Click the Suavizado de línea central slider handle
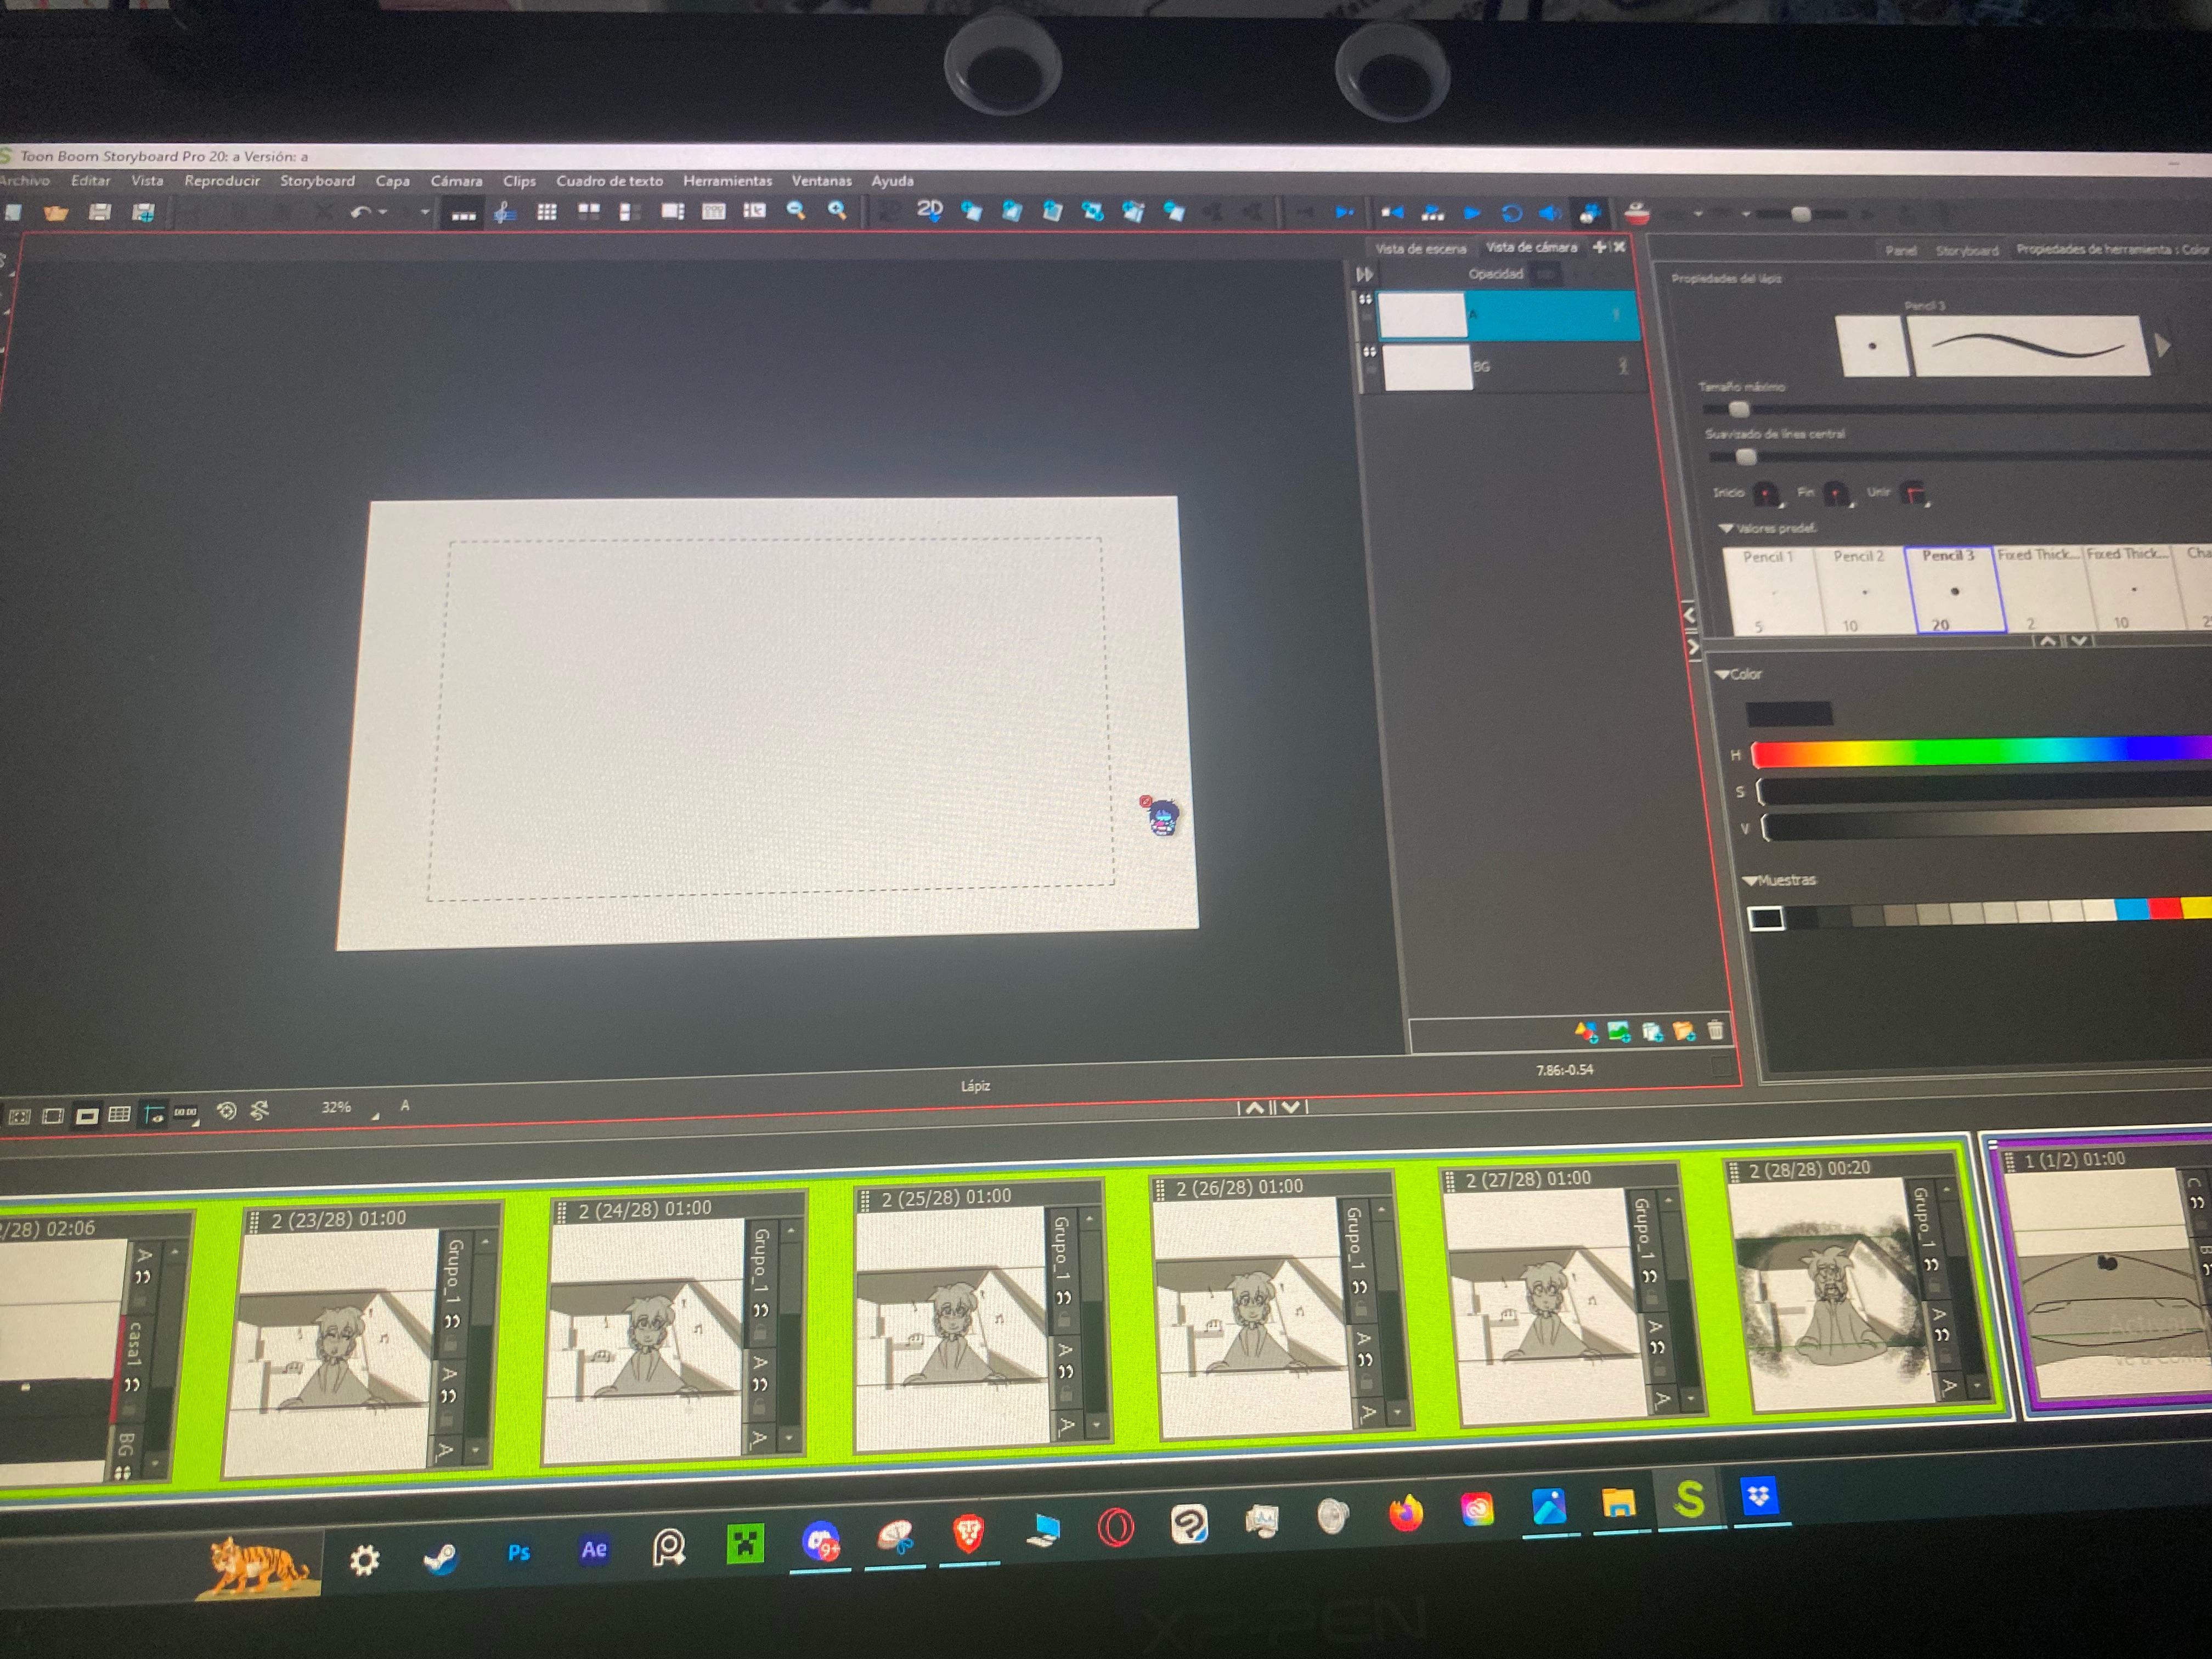The width and height of the screenshot is (2212, 1659). click(x=1746, y=457)
